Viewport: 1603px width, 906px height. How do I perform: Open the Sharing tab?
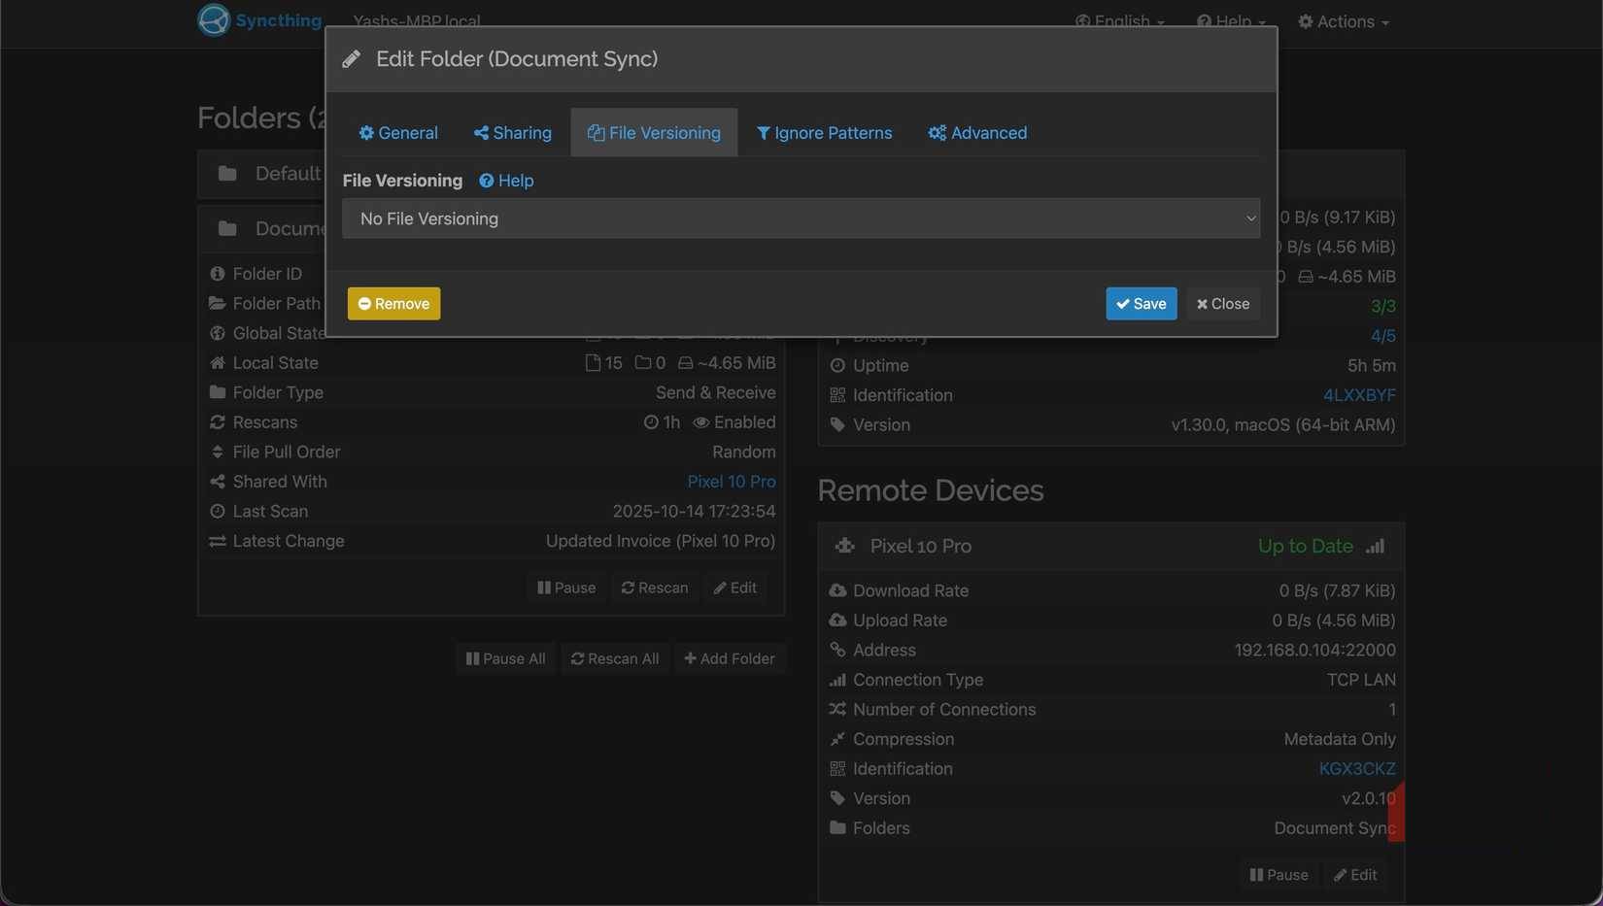[512, 133]
